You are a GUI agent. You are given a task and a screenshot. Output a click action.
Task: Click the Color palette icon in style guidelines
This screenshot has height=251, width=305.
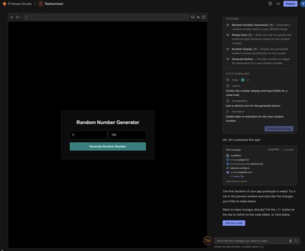[228, 80]
